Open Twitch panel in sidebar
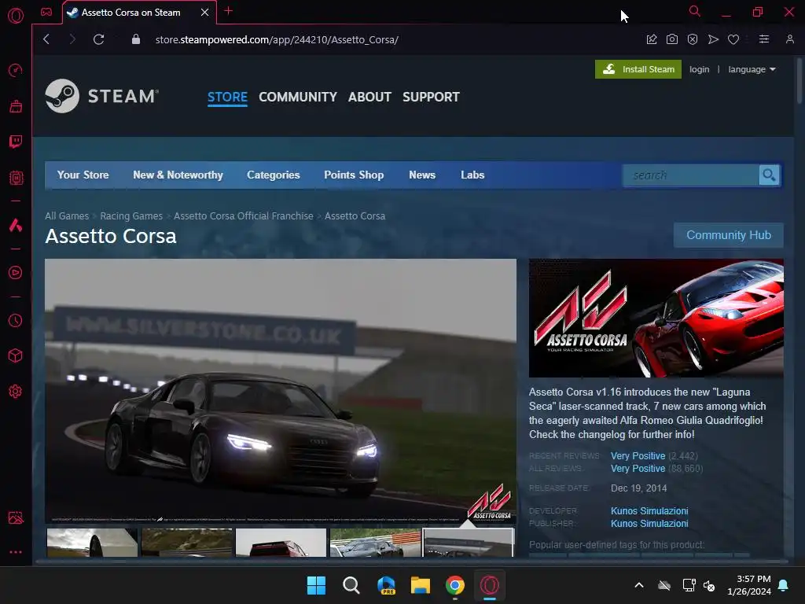This screenshot has width=805, height=604. point(16,142)
